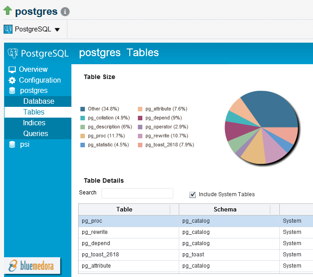Click the bluemedora logo
Viewport: 313px width, 277px height.
(x=32, y=266)
